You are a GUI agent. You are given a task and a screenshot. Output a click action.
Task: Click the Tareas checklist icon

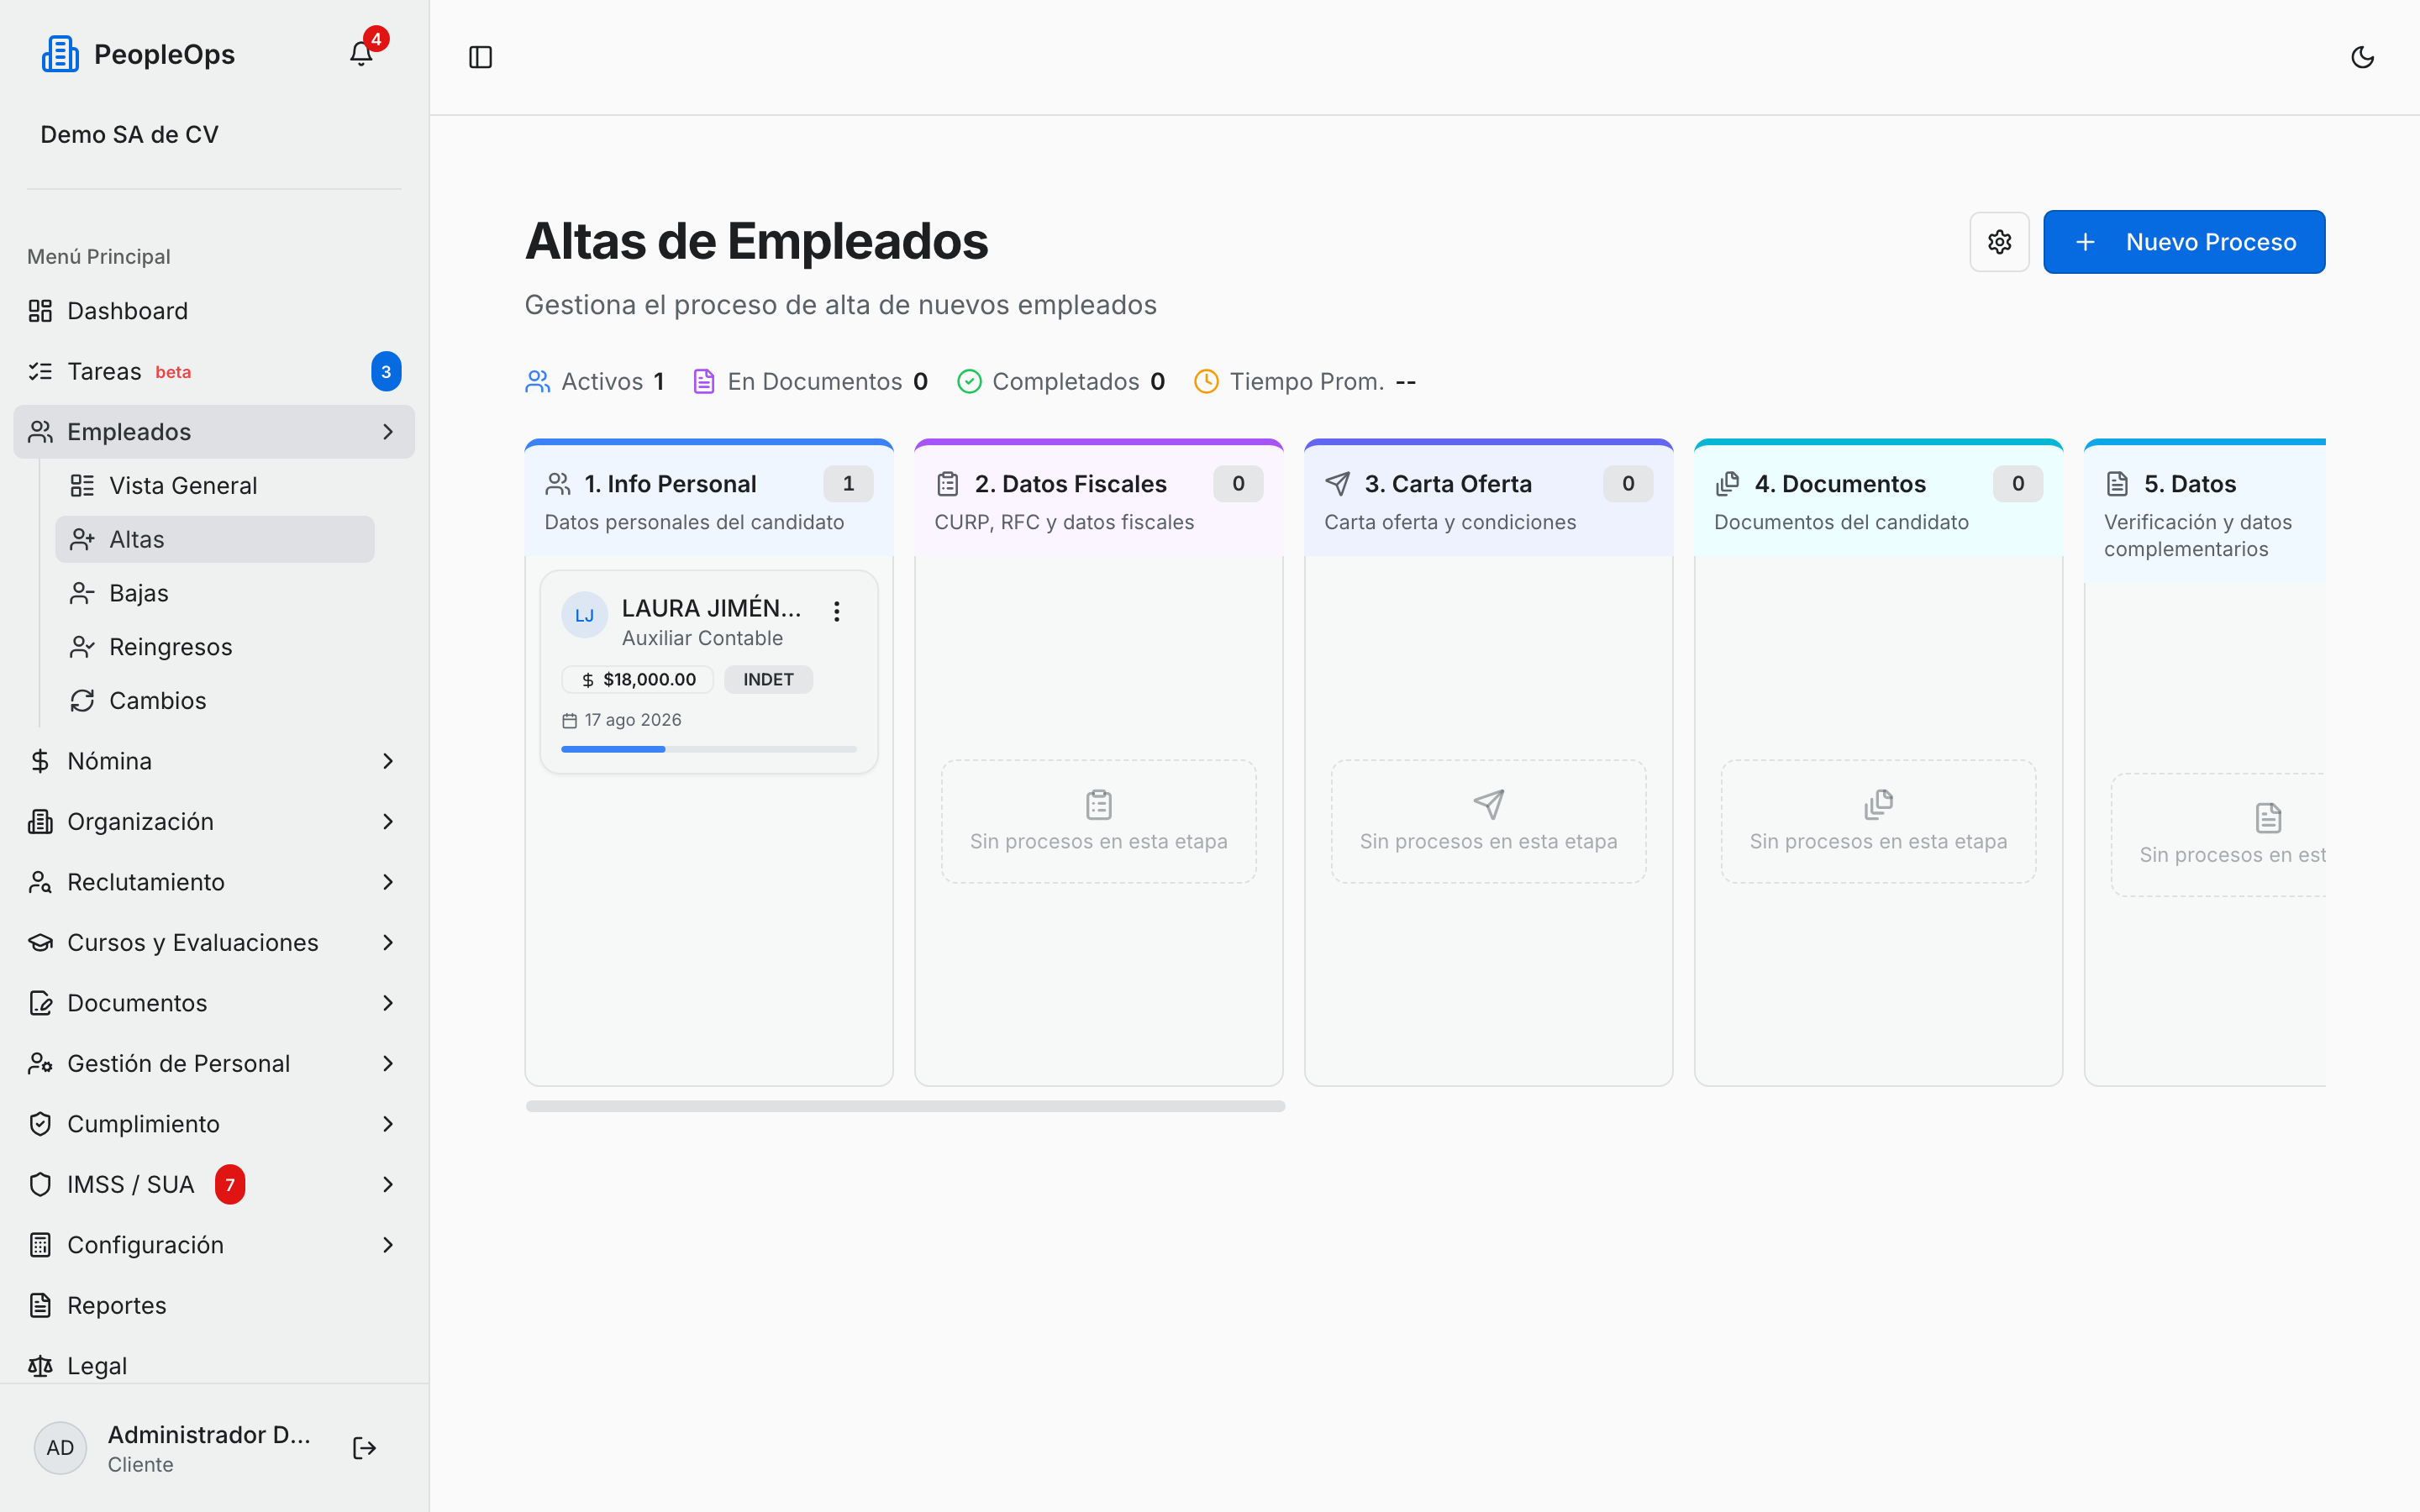click(x=40, y=372)
